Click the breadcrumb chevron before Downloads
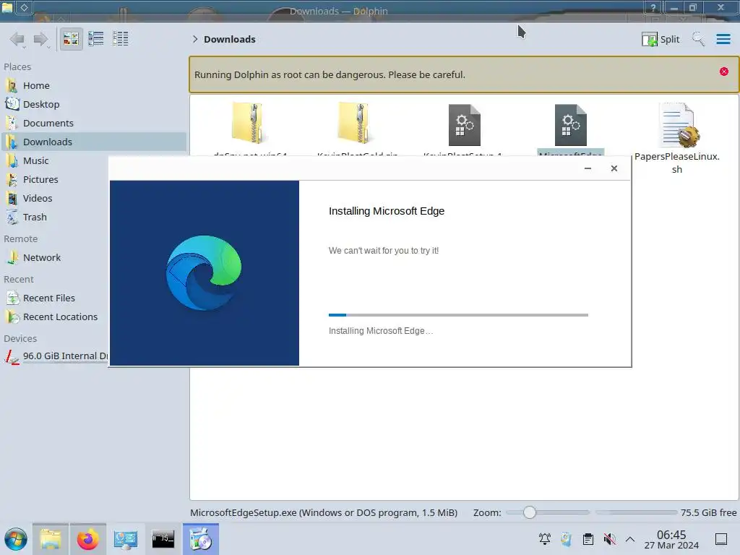 (195, 39)
